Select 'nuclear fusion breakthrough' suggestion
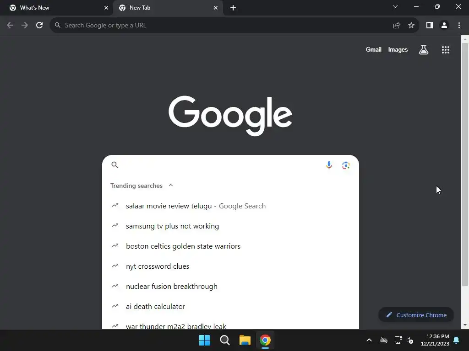The height and width of the screenshot is (351, 469). coord(231,286)
